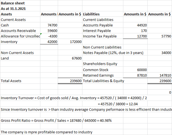
Task: Select 'Notes Payable (12%, due in 3 years)'
Action: [113, 53]
